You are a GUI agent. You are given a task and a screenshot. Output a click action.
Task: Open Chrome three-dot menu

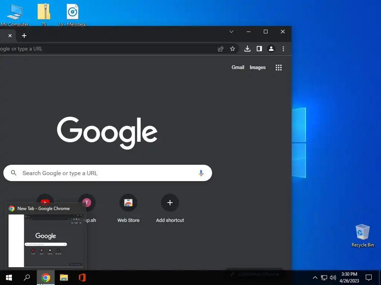click(x=283, y=49)
